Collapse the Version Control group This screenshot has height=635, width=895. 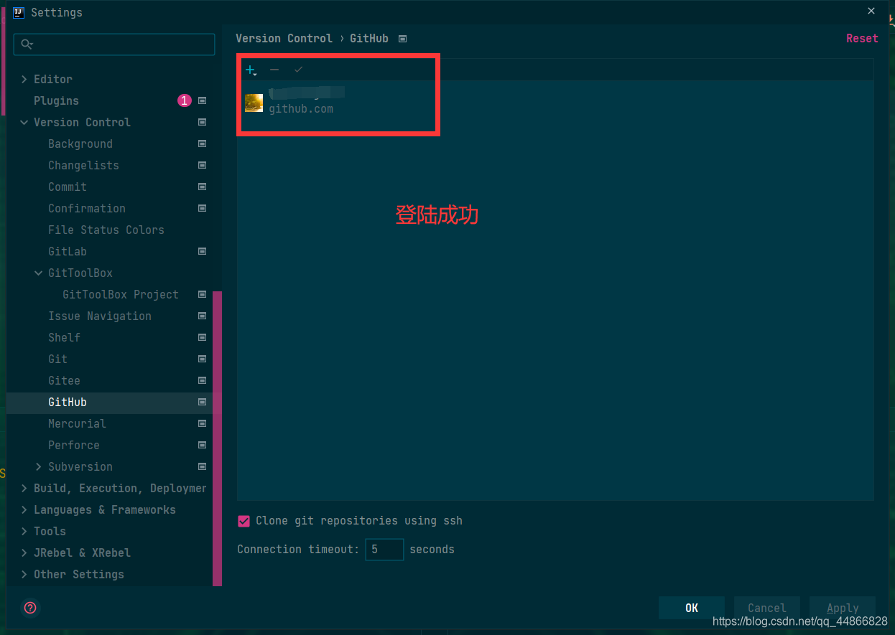(24, 123)
